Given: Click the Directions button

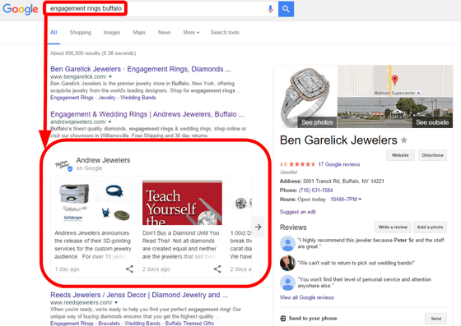Looking at the screenshot, I should pos(432,155).
